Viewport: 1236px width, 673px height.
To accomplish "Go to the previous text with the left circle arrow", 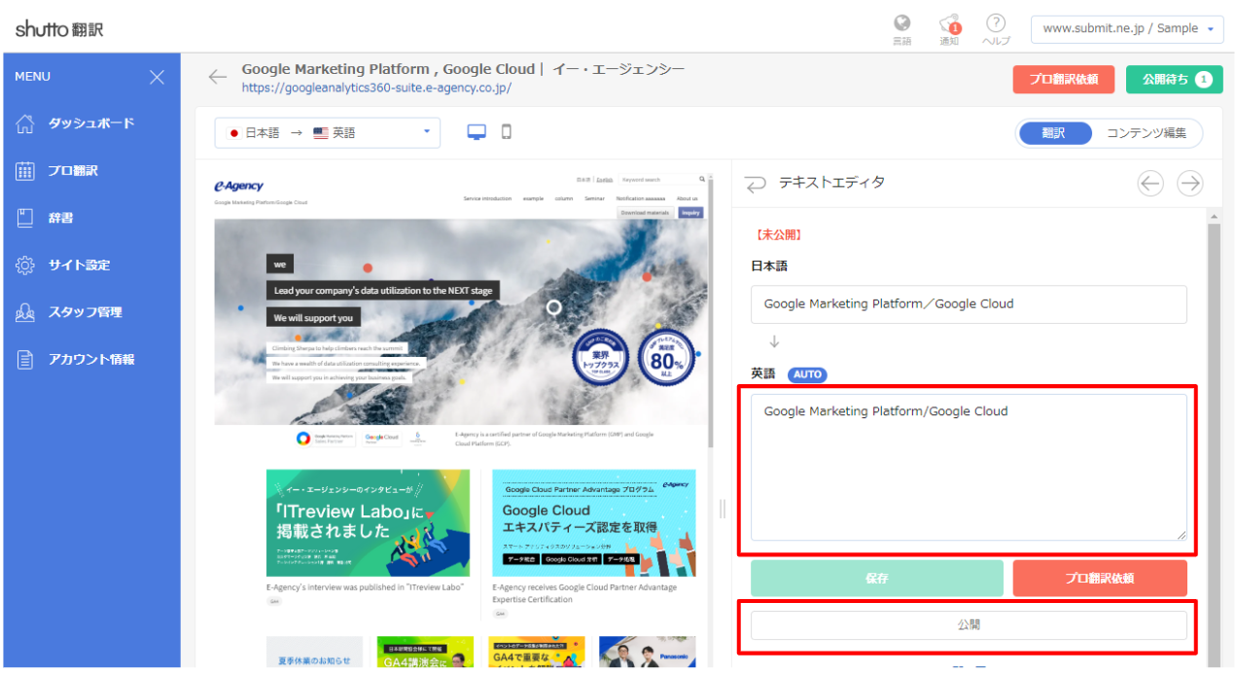I will pyautogui.click(x=1150, y=183).
